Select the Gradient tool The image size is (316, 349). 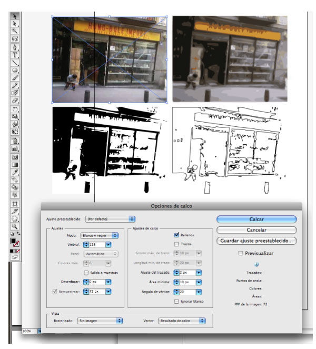tap(15, 165)
